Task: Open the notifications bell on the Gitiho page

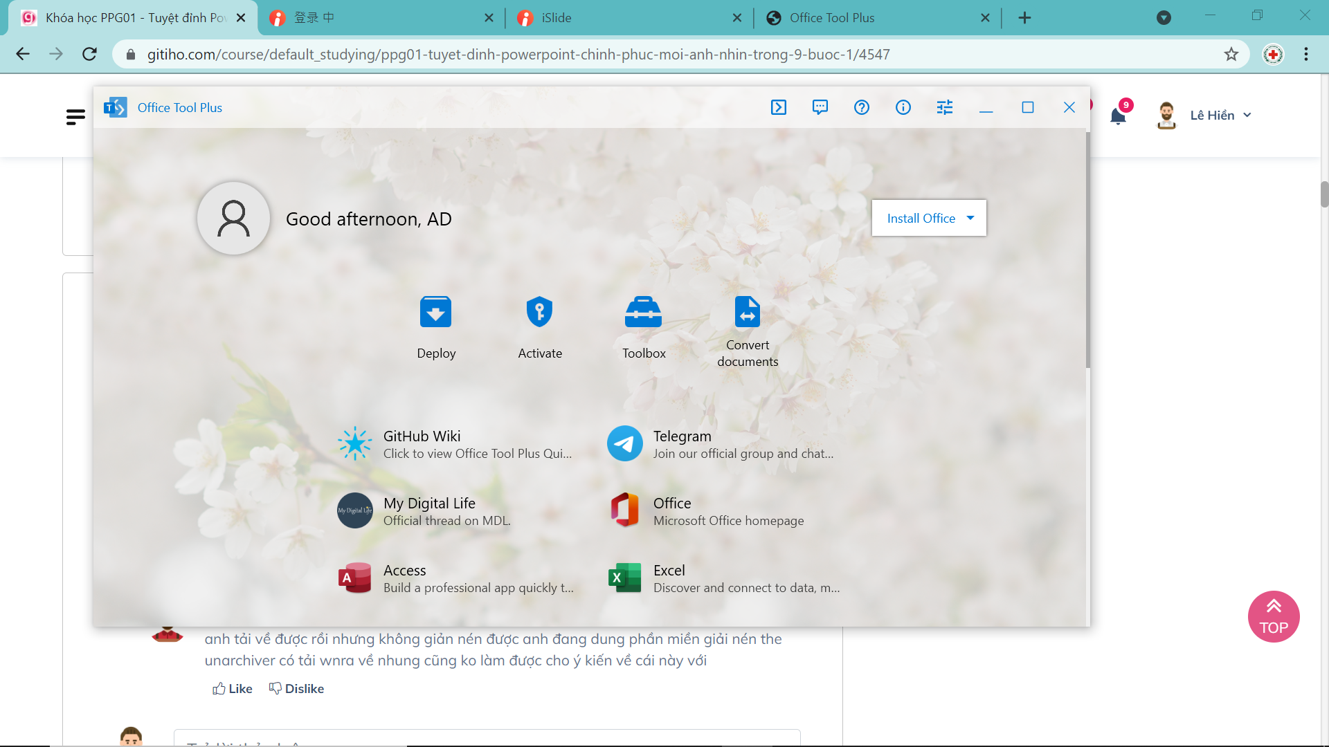Action: pos(1118,116)
